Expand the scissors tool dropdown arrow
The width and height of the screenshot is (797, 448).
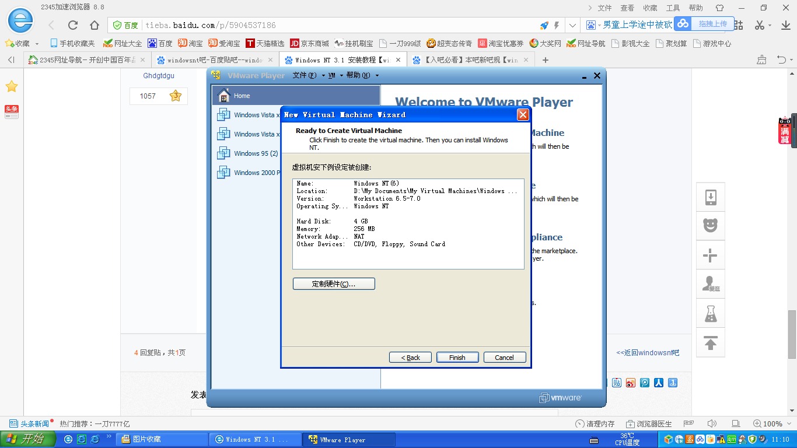[770, 26]
